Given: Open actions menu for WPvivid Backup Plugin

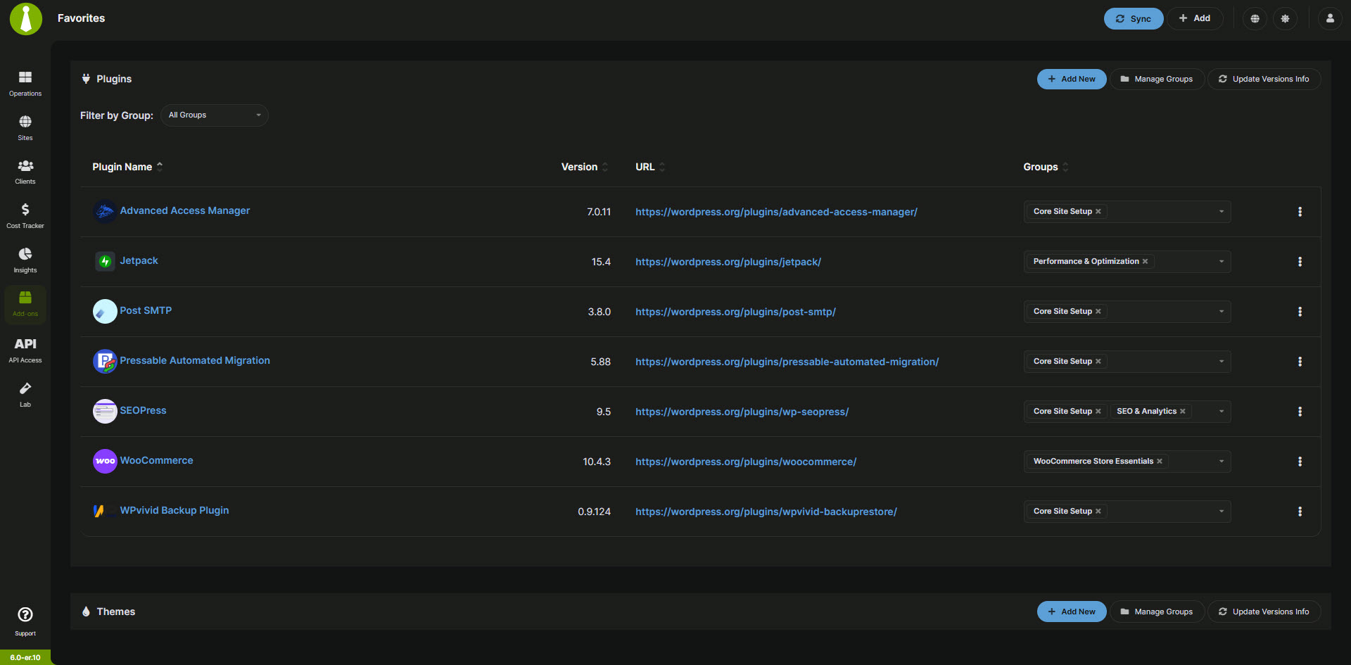Looking at the screenshot, I should point(1300,512).
